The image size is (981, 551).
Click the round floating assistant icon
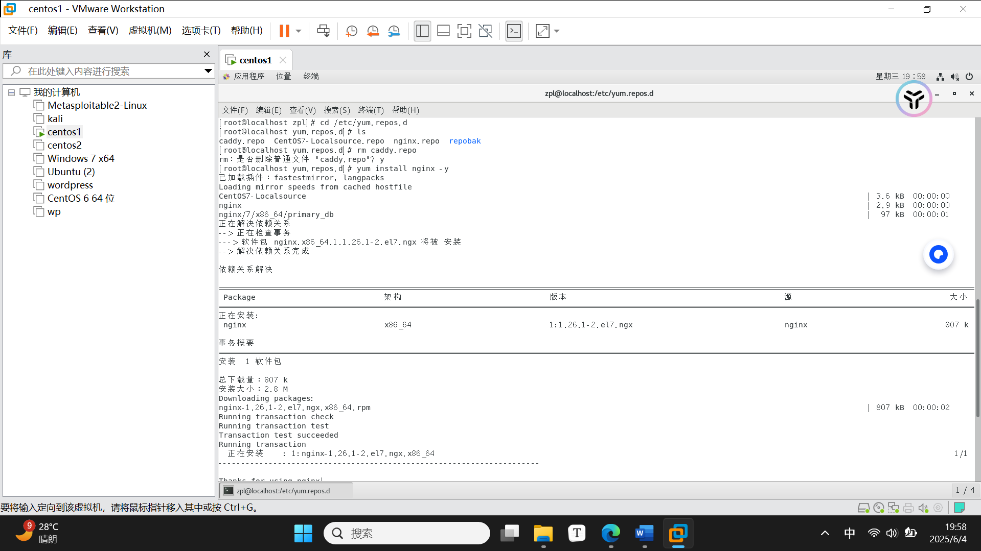pos(914,99)
